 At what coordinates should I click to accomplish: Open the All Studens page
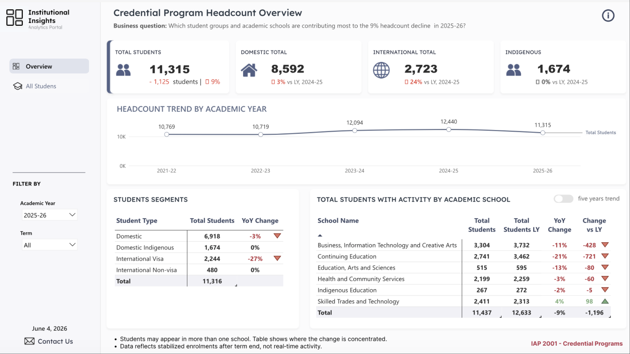coord(41,86)
